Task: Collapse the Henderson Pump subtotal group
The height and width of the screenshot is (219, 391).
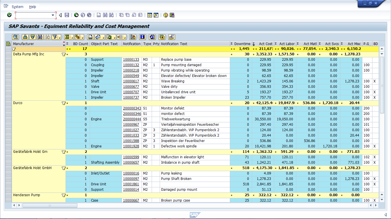Action: (64, 195)
